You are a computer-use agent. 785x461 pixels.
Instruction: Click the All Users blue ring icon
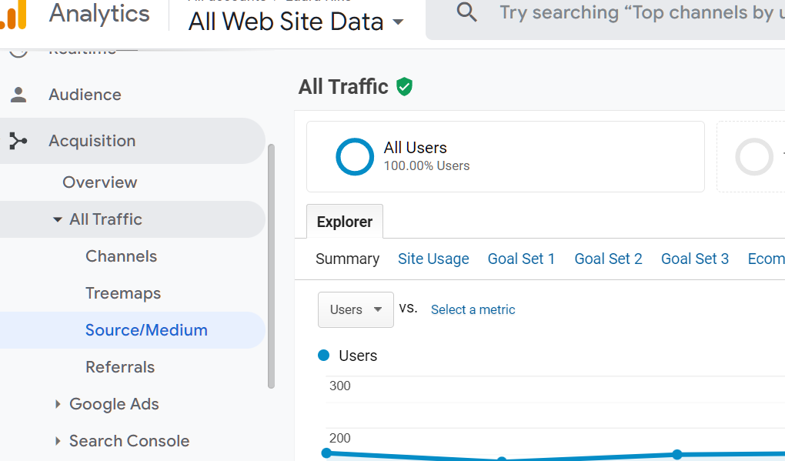click(355, 157)
